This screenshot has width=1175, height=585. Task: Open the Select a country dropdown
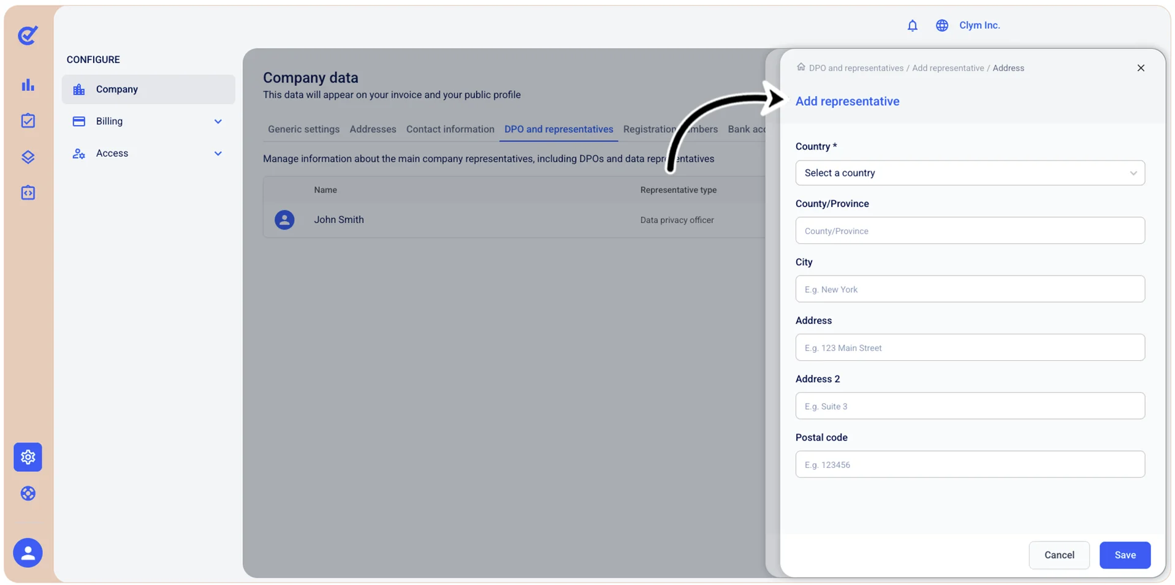click(970, 173)
